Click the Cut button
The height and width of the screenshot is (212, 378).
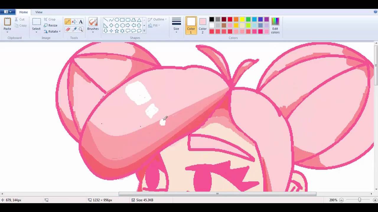(x=20, y=19)
